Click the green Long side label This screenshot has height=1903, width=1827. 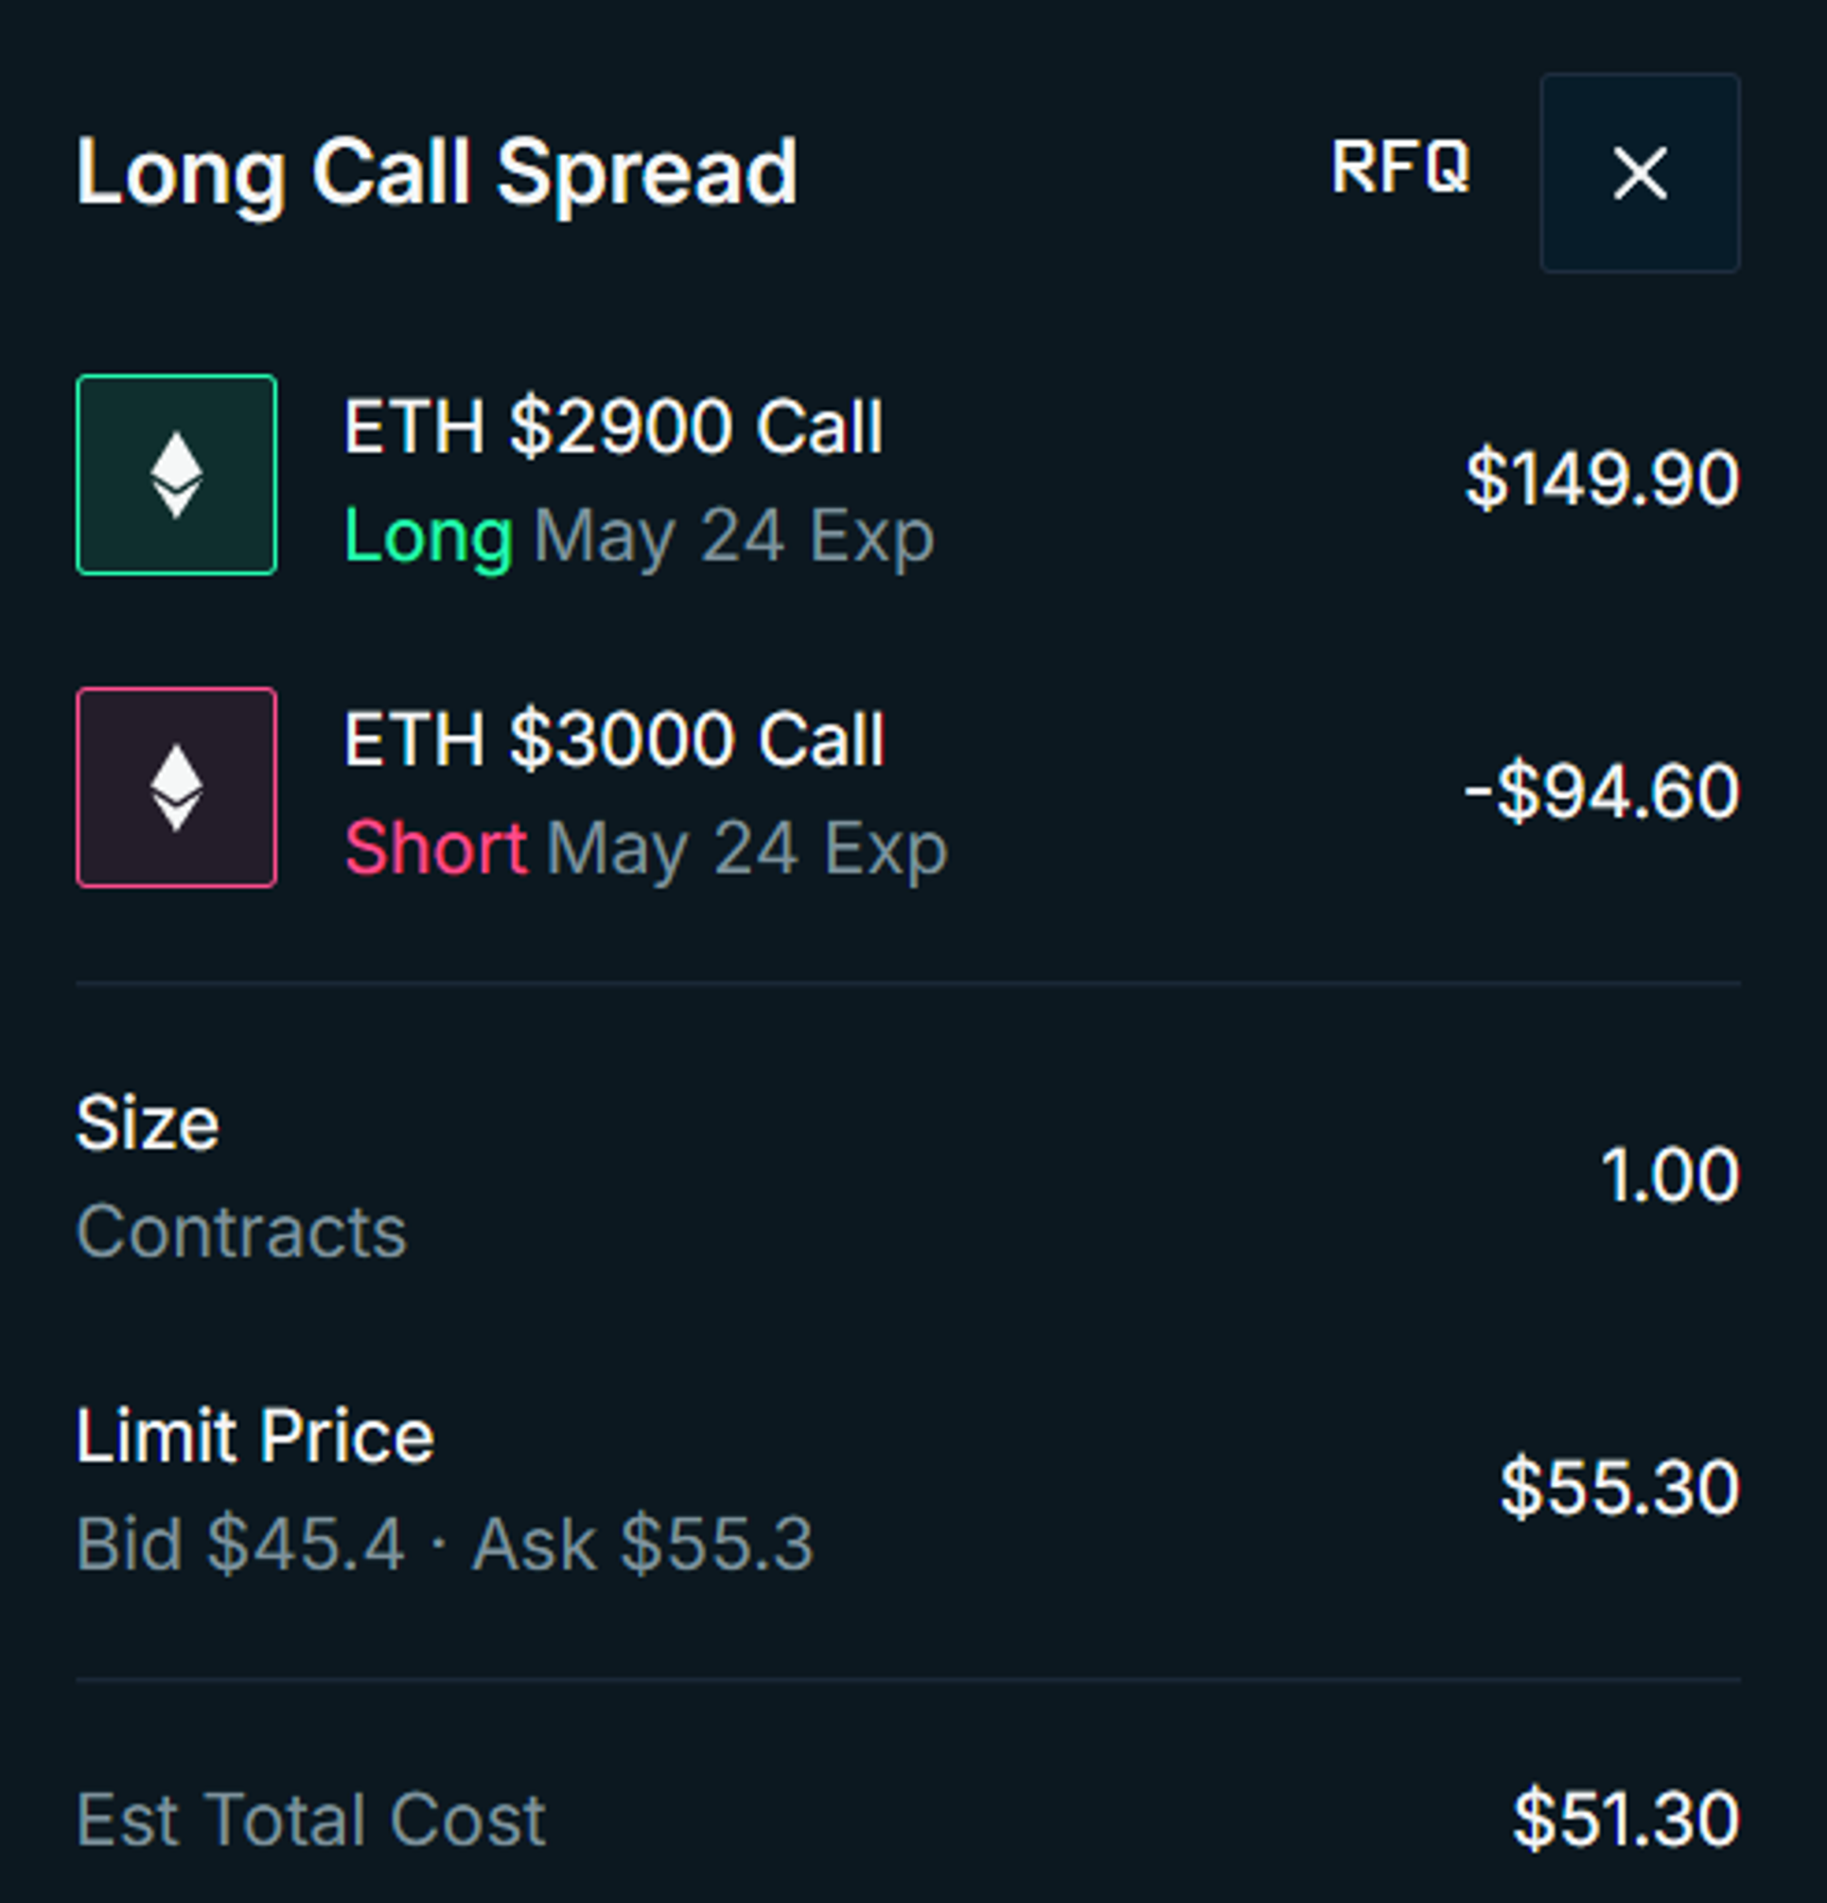click(429, 535)
